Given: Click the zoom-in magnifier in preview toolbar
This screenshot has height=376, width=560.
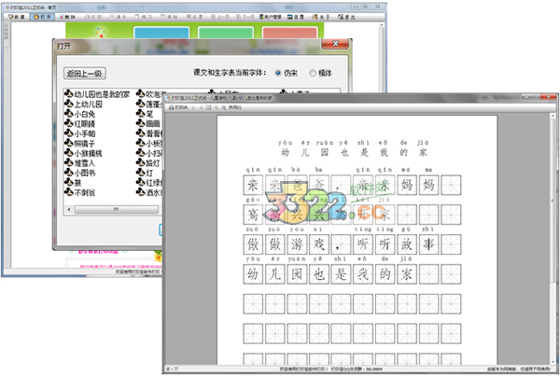Looking at the screenshot, I should 224,107.
